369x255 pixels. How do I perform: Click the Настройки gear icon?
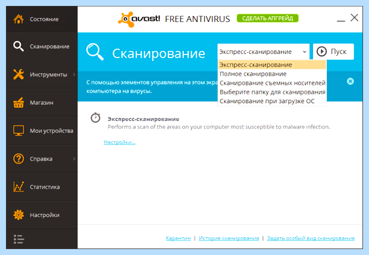click(x=18, y=215)
